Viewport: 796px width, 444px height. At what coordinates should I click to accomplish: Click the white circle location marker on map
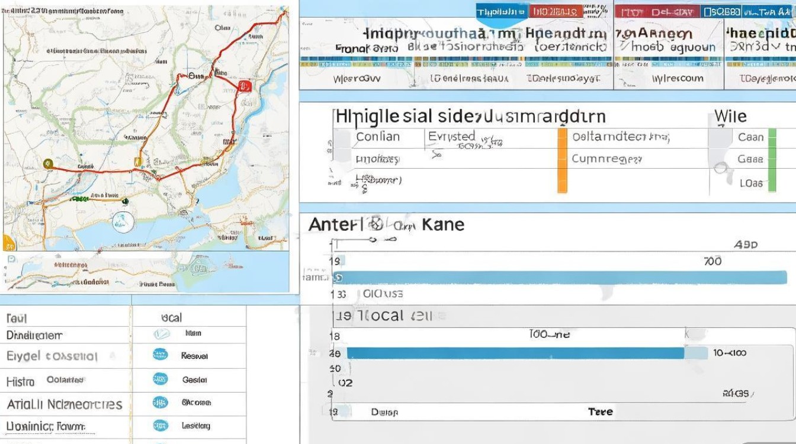[123, 222]
